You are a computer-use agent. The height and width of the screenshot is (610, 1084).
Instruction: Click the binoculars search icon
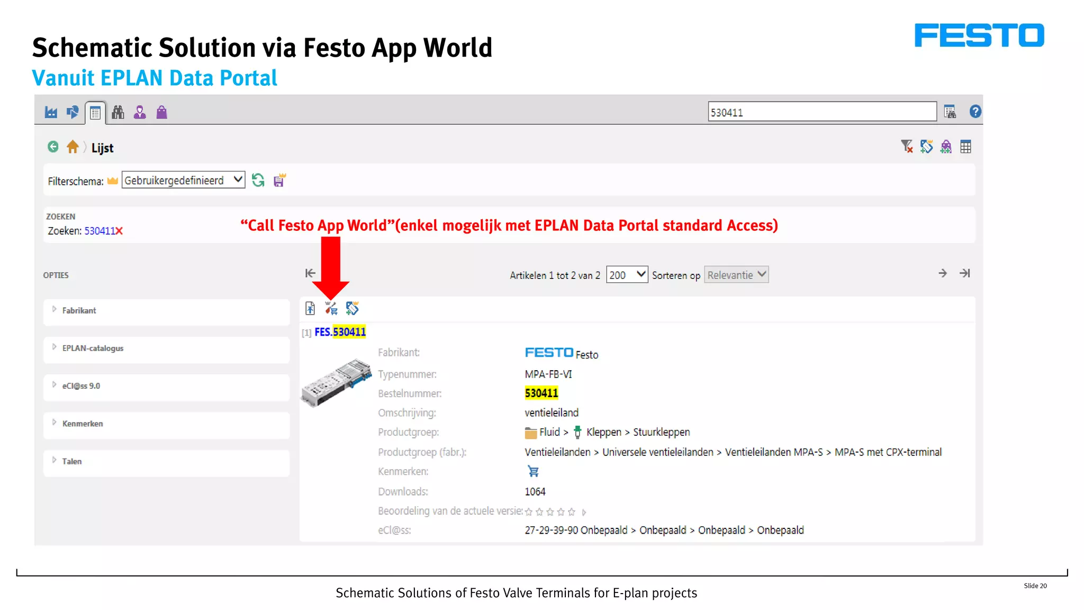click(118, 112)
